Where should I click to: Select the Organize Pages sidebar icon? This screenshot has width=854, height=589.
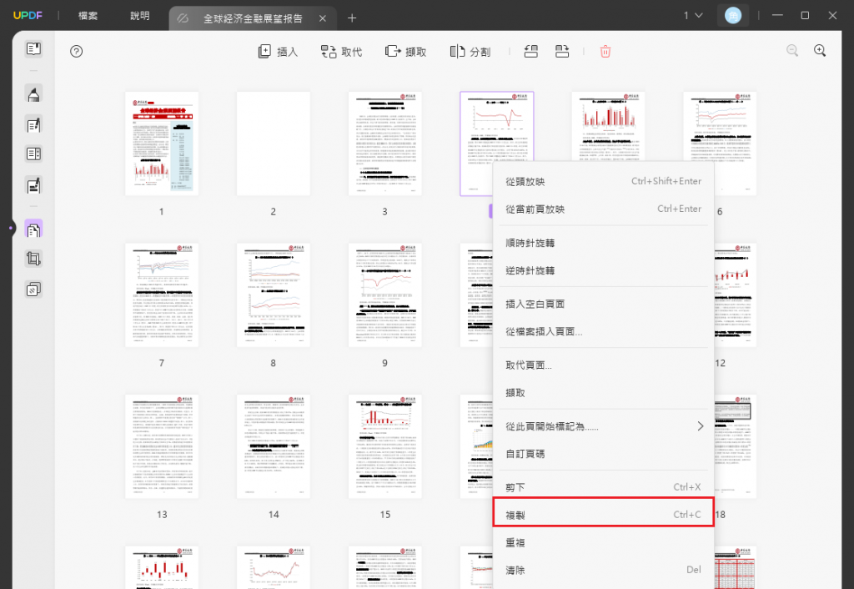click(33, 229)
